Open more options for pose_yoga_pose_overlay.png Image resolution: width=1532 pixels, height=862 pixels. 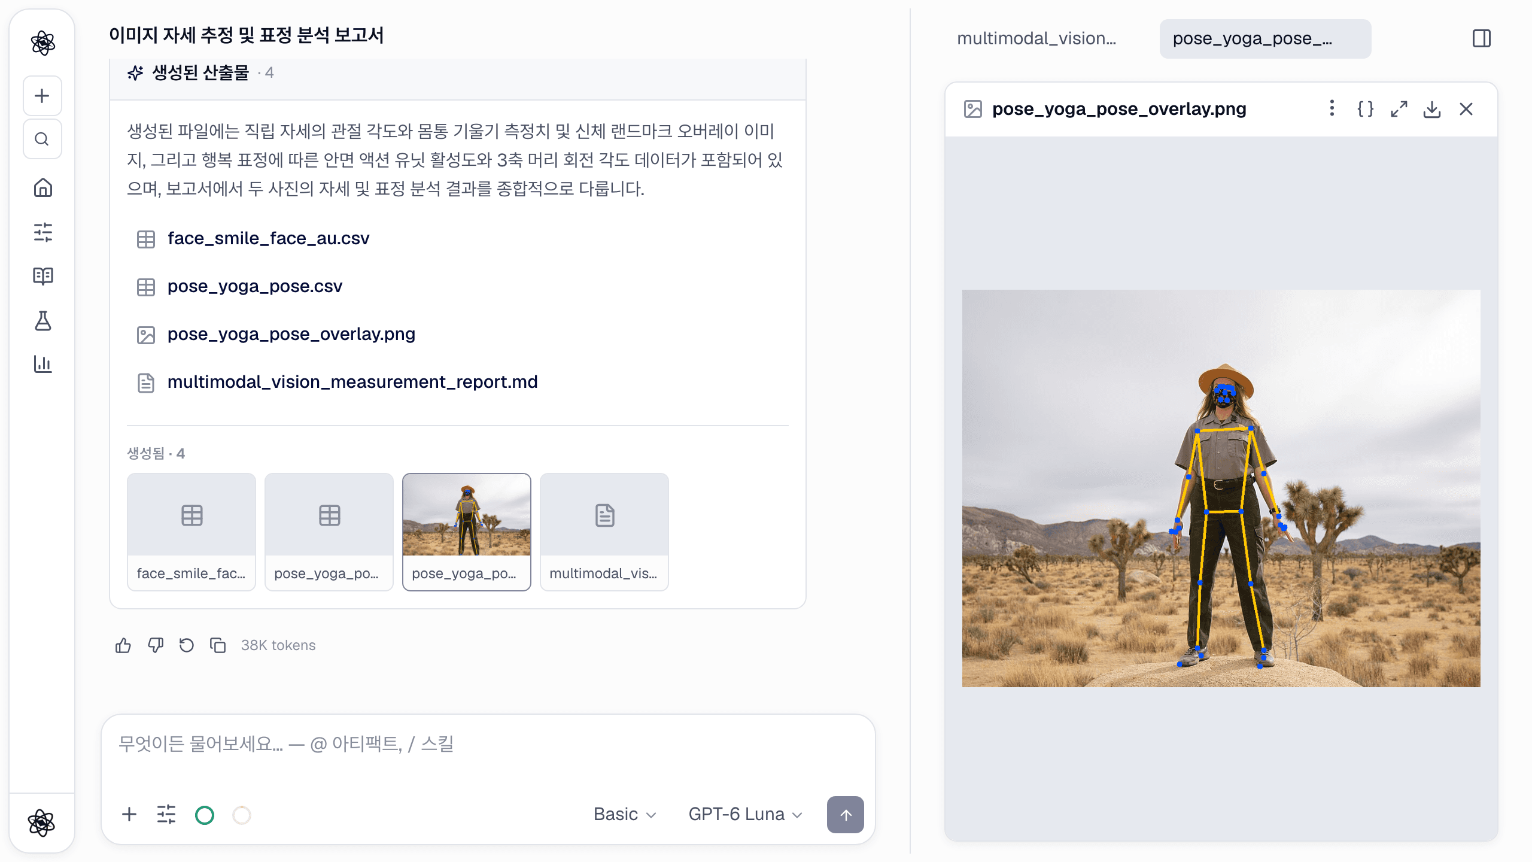(1332, 109)
